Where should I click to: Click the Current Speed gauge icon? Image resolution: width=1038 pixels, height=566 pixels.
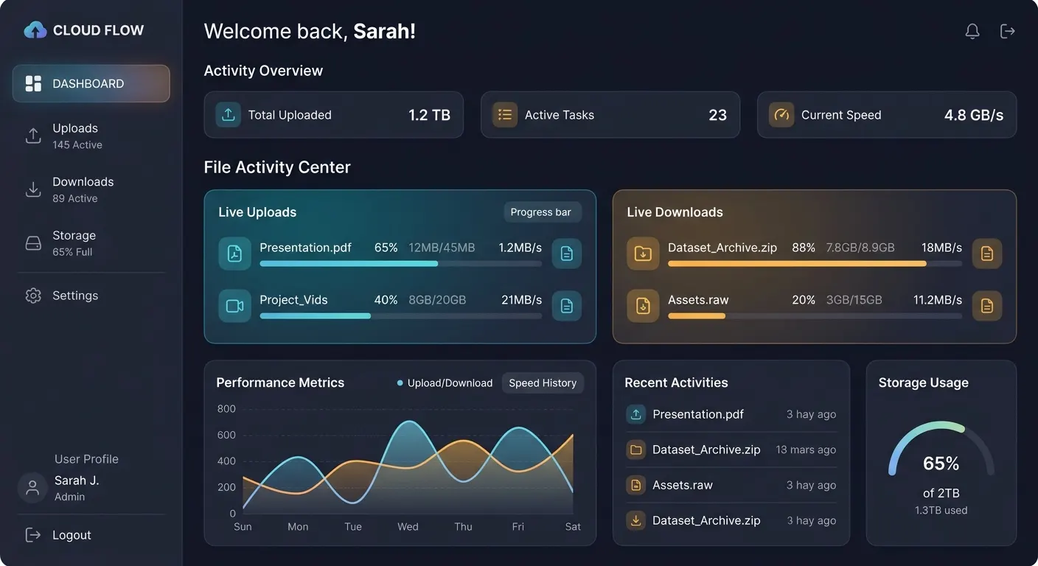pyautogui.click(x=781, y=114)
